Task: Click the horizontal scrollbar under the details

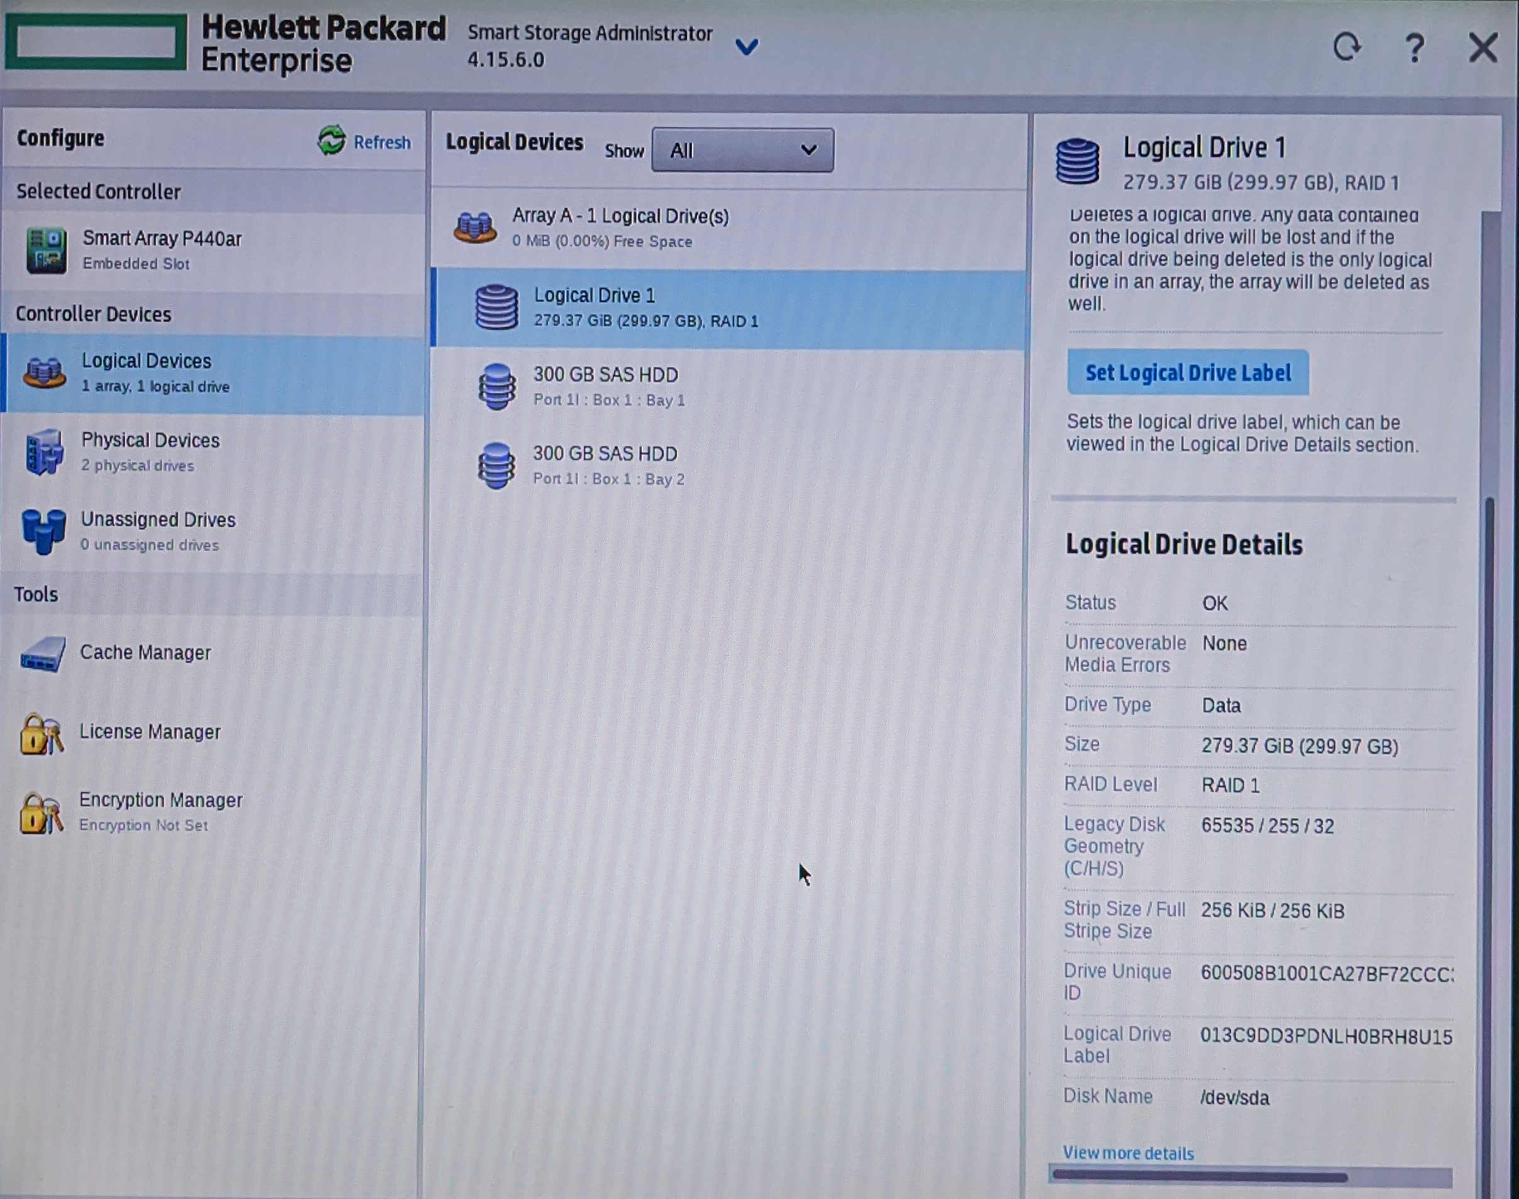Action: pyautogui.click(x=1199, y=1176)
